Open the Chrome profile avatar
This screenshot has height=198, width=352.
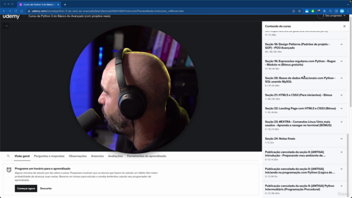pos(342,11)
